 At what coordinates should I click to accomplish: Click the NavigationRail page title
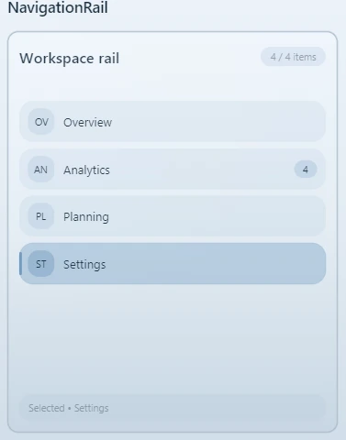pyautogui.click(x=58, y=7)
